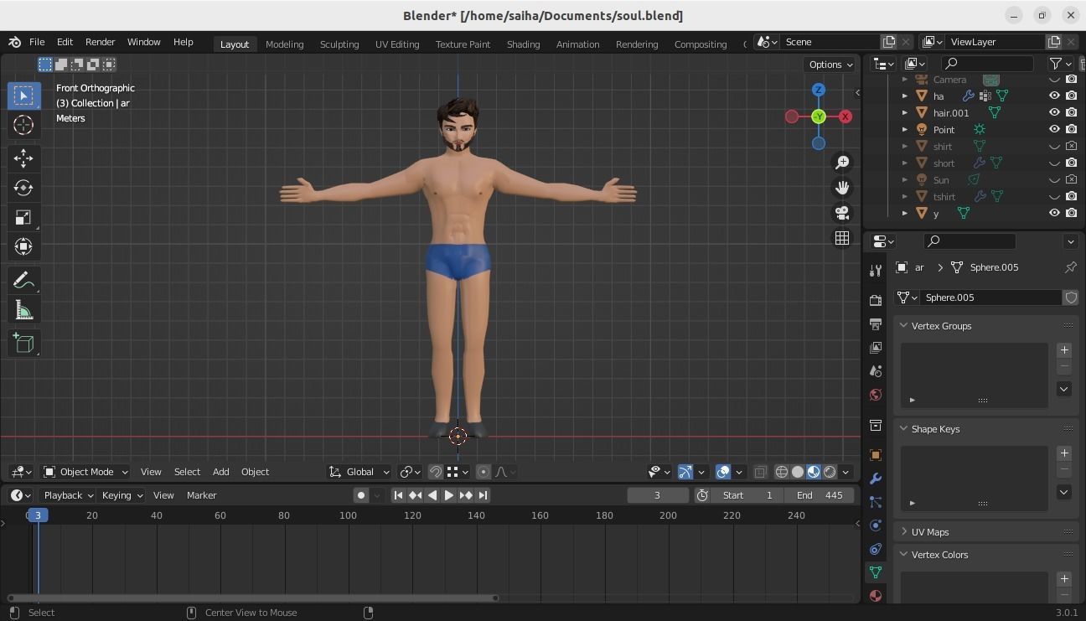1086x621 pixels.
Task: Toggle snapping magnet in the header
Action: tap(436, 472)
